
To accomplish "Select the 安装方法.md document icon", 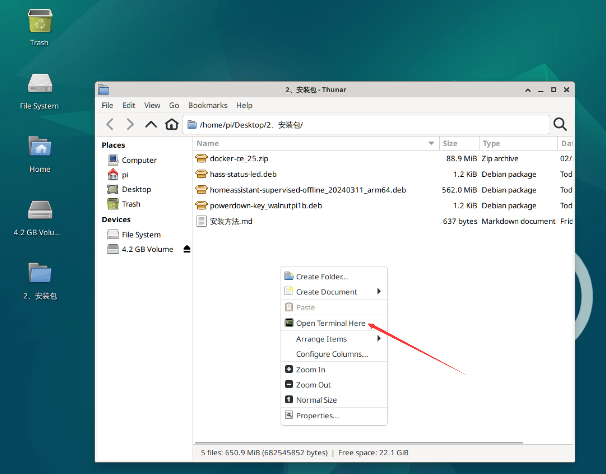I will [201, 221].
